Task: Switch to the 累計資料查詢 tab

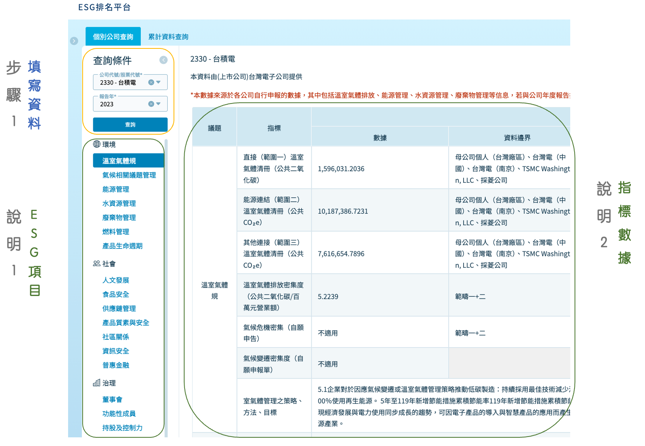Action: coord(168,36)
